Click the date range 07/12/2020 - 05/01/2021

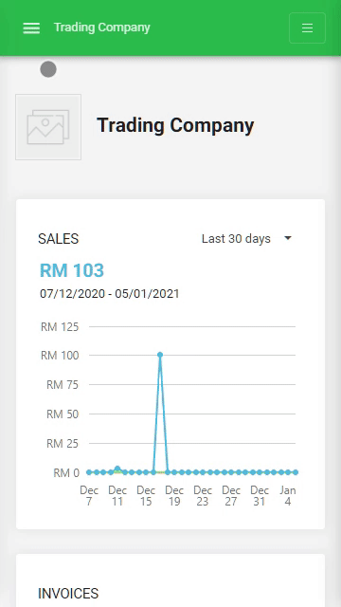(x=110, y=294)
